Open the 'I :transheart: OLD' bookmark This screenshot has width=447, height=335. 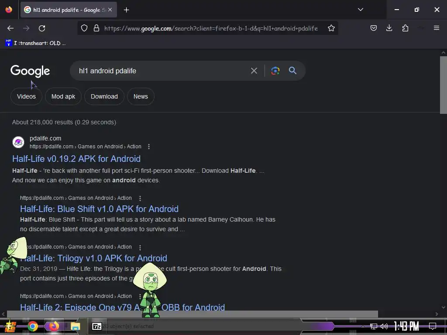point(36,43)
